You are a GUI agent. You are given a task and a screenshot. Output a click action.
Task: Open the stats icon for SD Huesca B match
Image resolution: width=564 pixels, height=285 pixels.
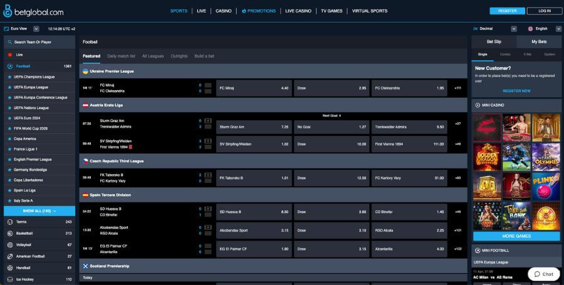tap(208, 209)
